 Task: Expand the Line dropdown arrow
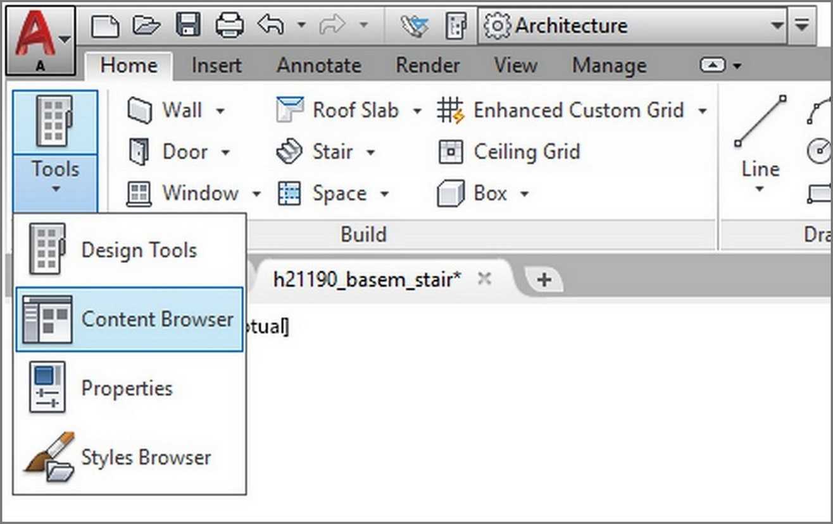tap(760, 190)
